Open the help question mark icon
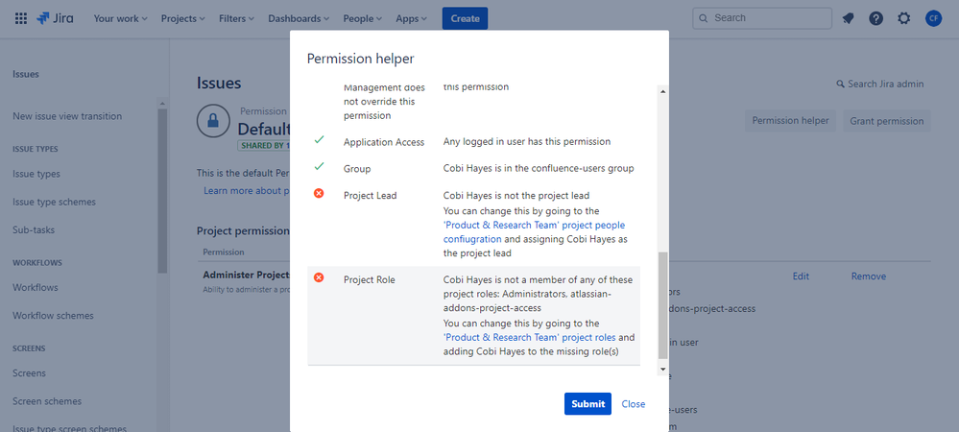Screen dimensions: 959x432 875,18
